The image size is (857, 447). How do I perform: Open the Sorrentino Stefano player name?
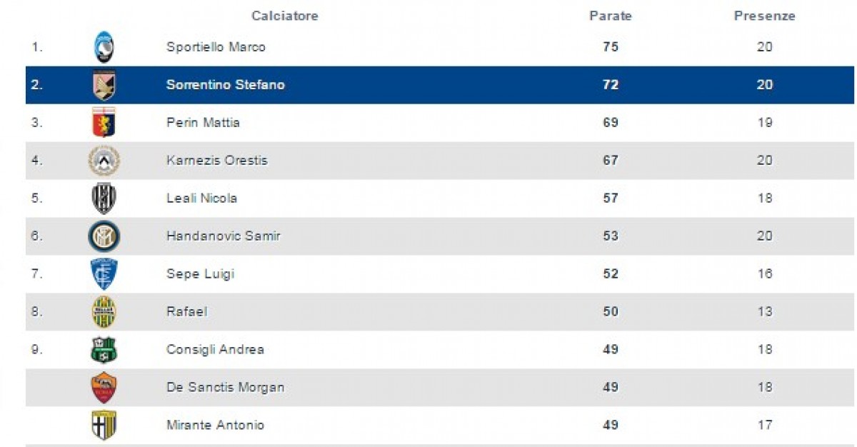(x=225, y=85)
